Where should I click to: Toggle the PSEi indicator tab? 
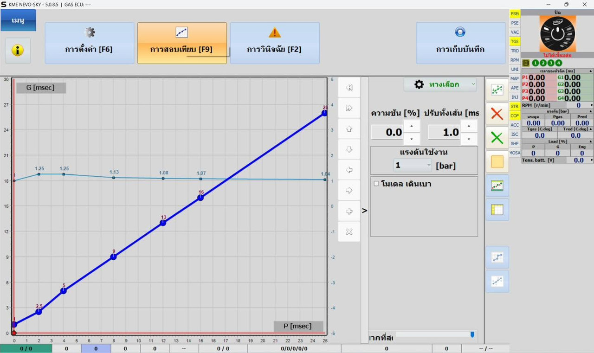[515, 13]
